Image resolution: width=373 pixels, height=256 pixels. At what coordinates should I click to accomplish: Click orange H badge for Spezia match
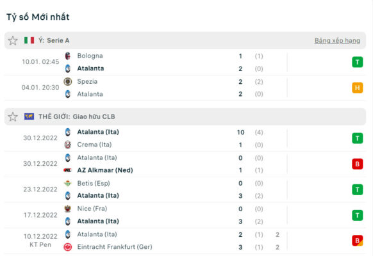click(x=358, y=88)
